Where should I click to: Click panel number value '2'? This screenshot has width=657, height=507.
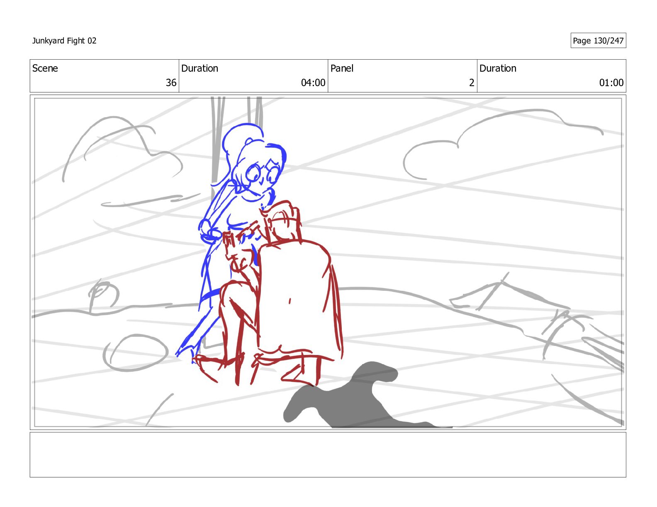472,83
